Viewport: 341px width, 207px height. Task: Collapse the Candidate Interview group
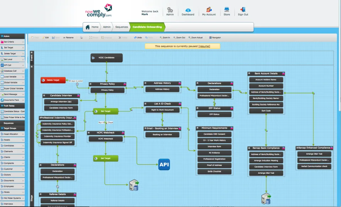point(44,95)
